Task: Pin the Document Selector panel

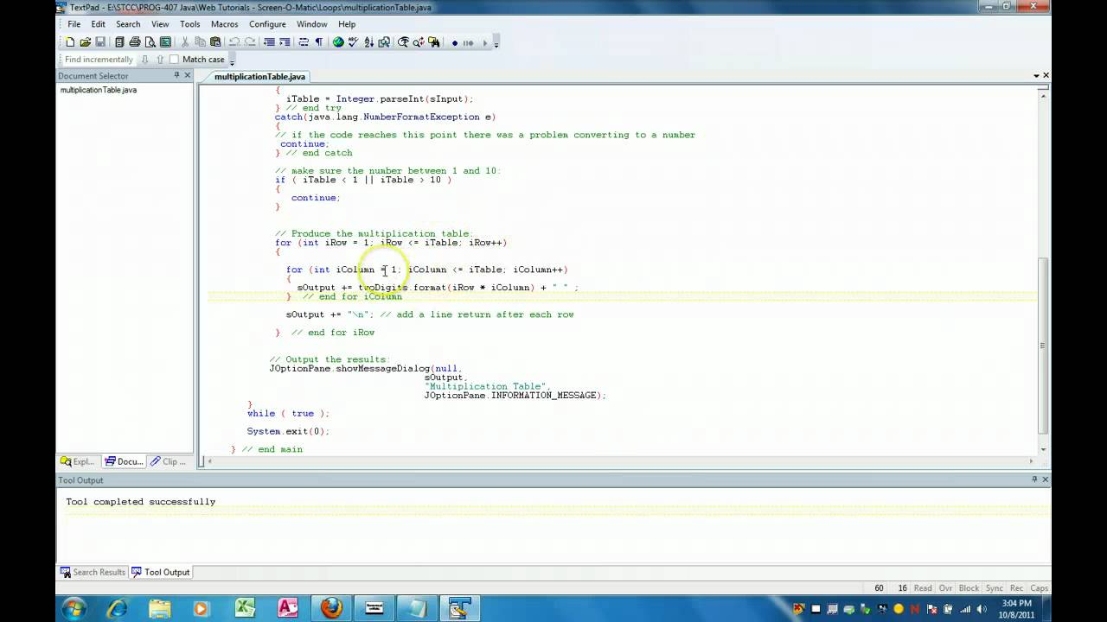Action: tap(176, 75)
